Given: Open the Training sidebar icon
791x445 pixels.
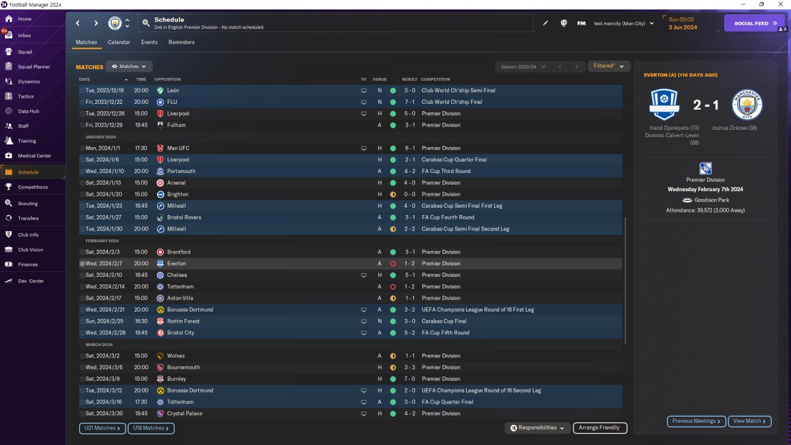Looking at the screenshot, I should pyautogui.click(x=9, y=140).
